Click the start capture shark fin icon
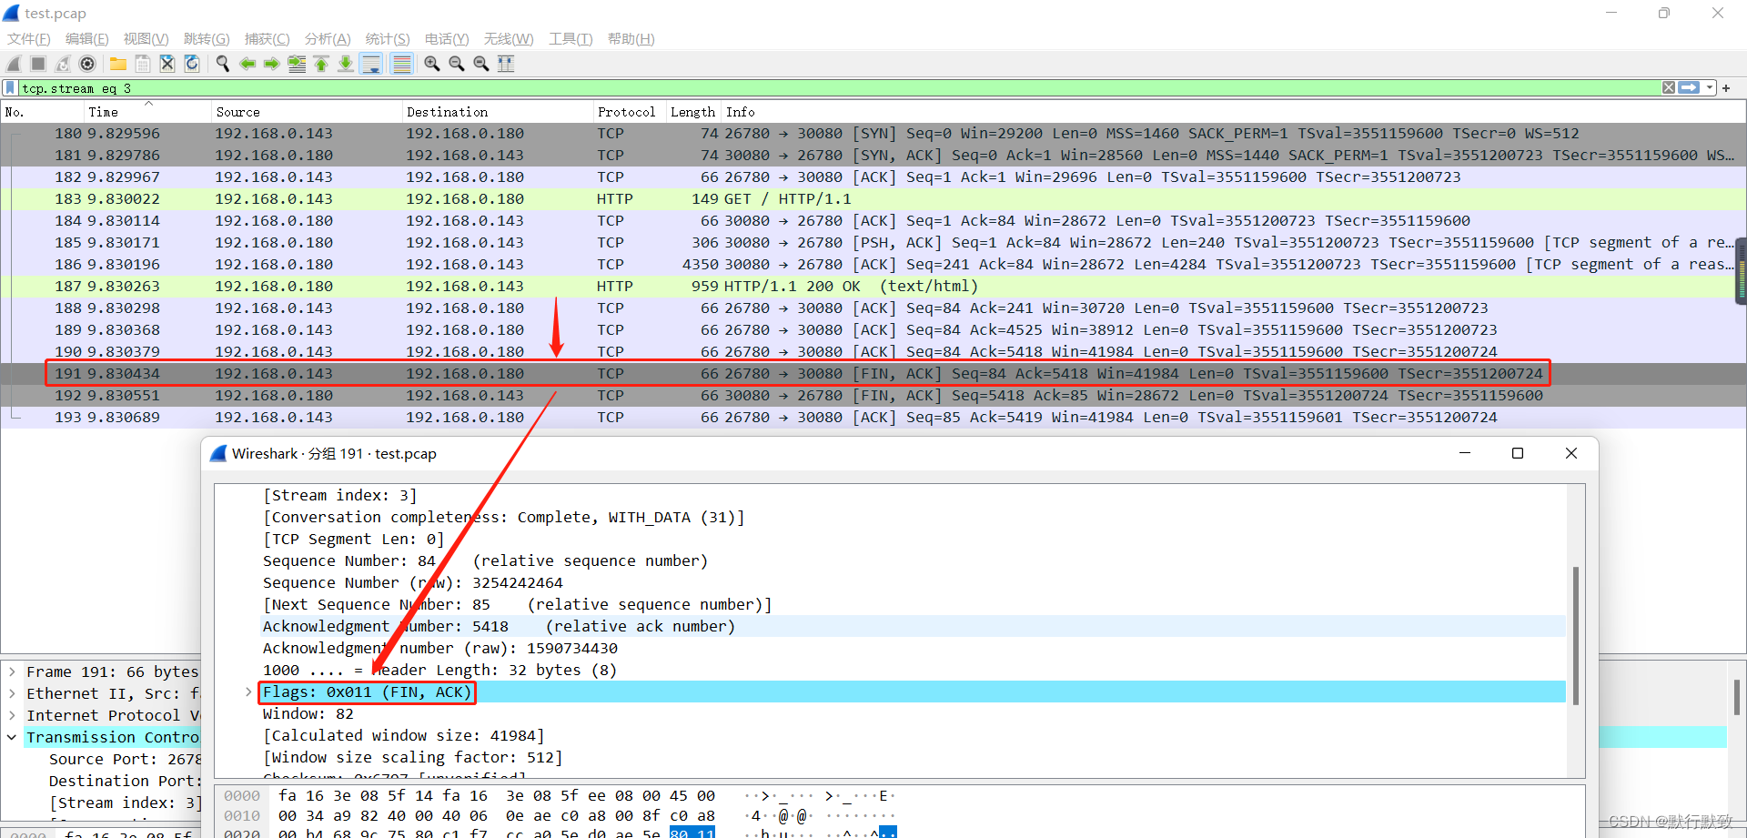The width and height of the screenshot is (1747, 838). pos(14,64)
